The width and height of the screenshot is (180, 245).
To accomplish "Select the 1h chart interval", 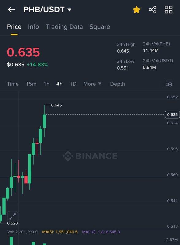I will pos(46,84).
